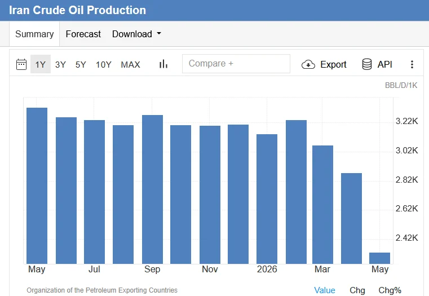This screenshot has width=429, height=296.
Task: Click the Compare + input field
Action: (236, 64)
